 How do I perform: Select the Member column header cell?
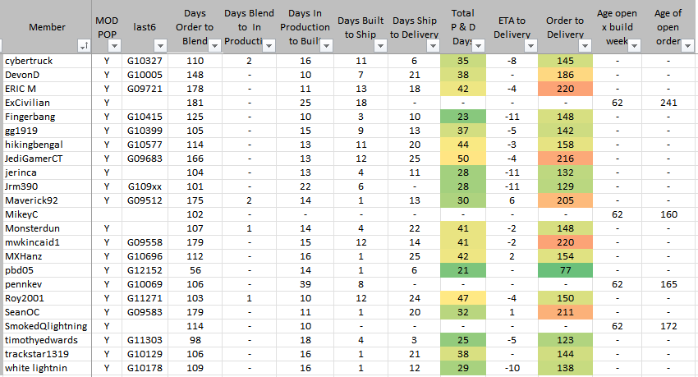click(x=47, y=27)
